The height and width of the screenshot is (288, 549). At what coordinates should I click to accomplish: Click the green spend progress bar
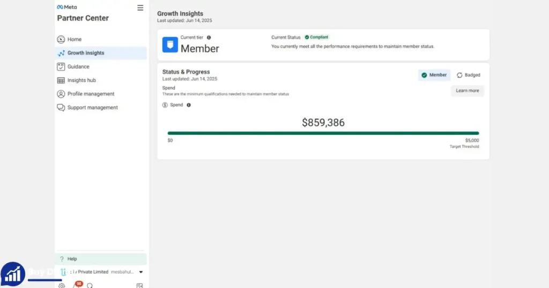pyautogui.click(x=323, y=133)
